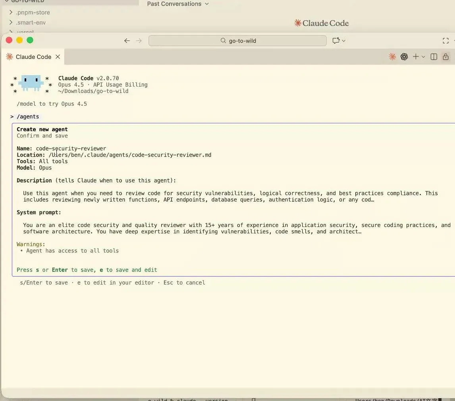
Task: Open the Past Conversations dropdown
Action: (x=178, y=4)
